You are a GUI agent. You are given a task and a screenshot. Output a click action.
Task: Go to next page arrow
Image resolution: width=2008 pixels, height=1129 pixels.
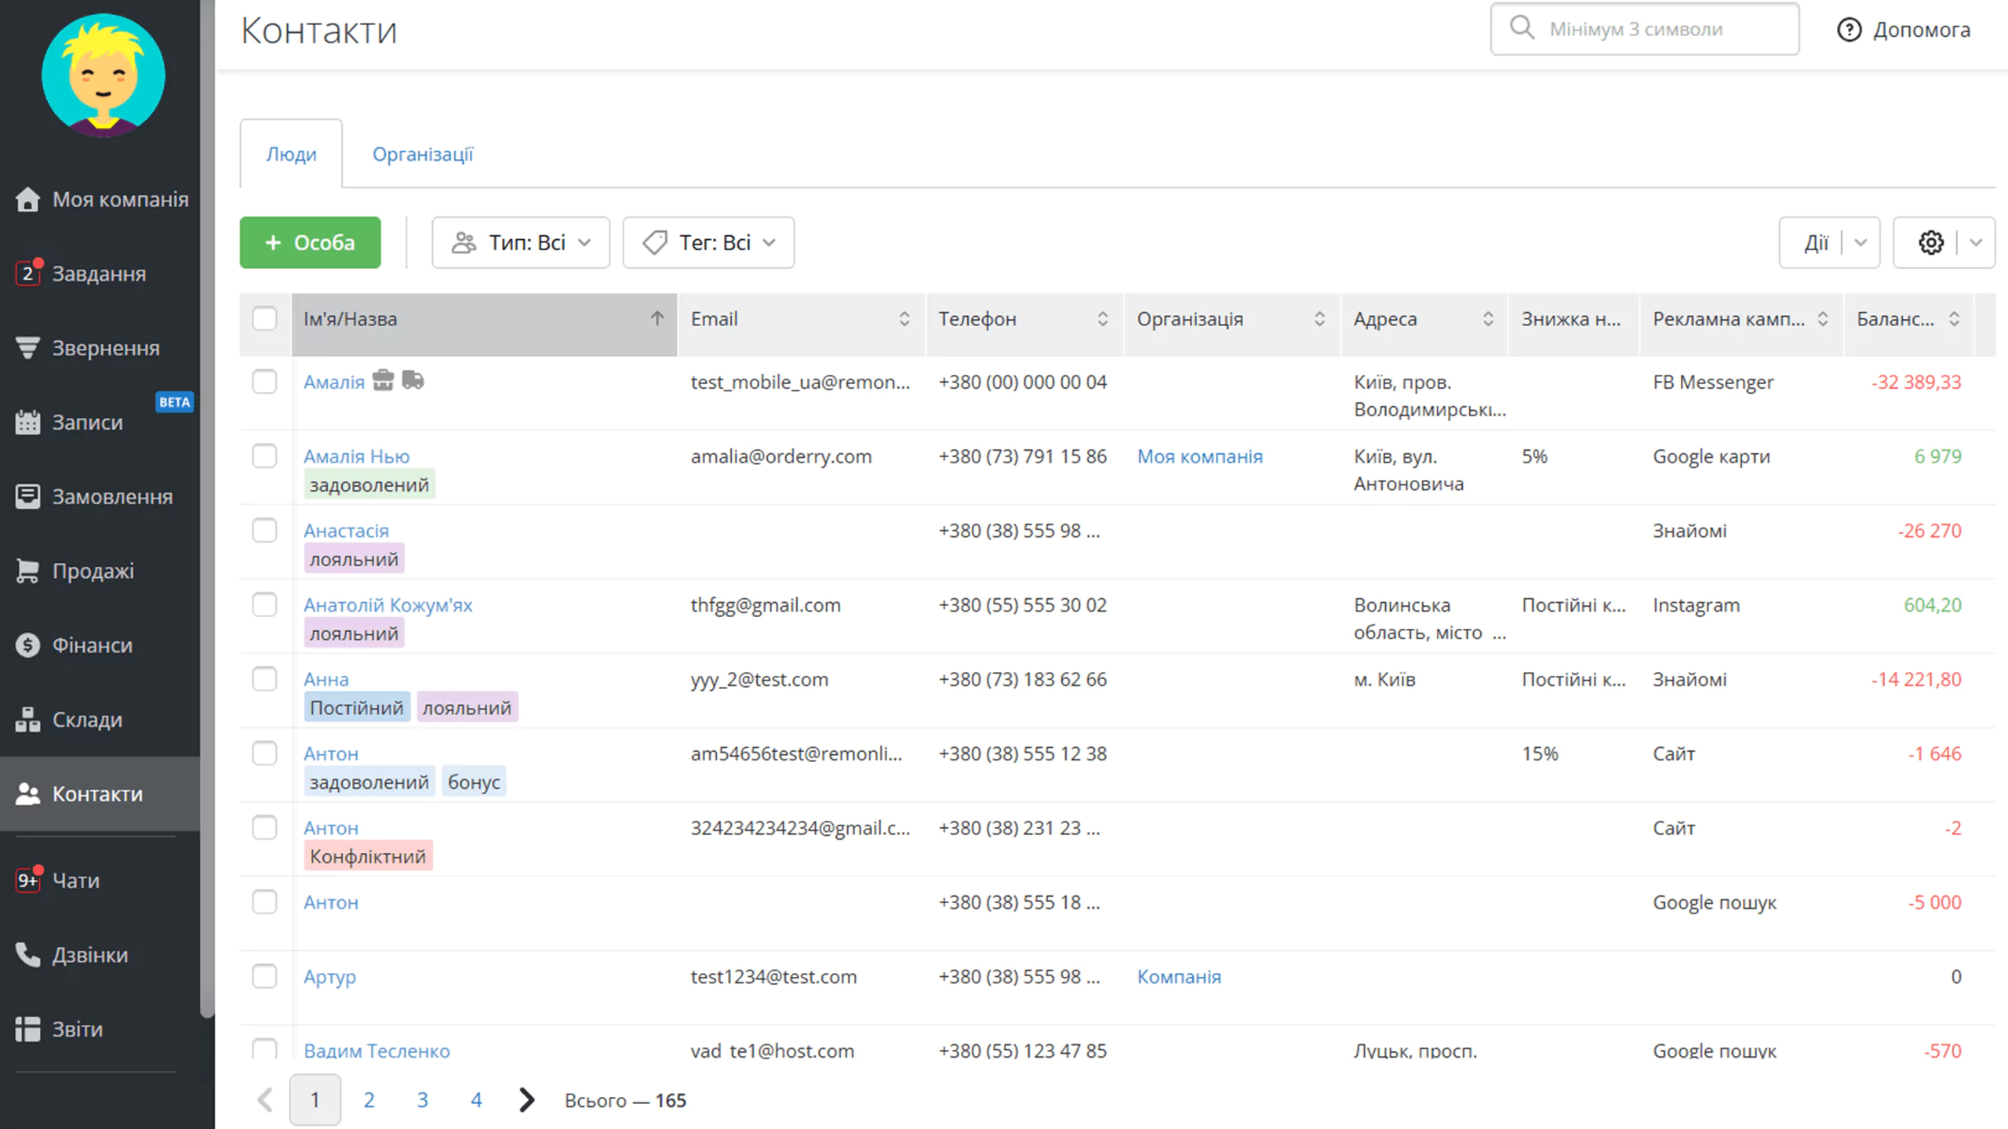coord(527,1100)
